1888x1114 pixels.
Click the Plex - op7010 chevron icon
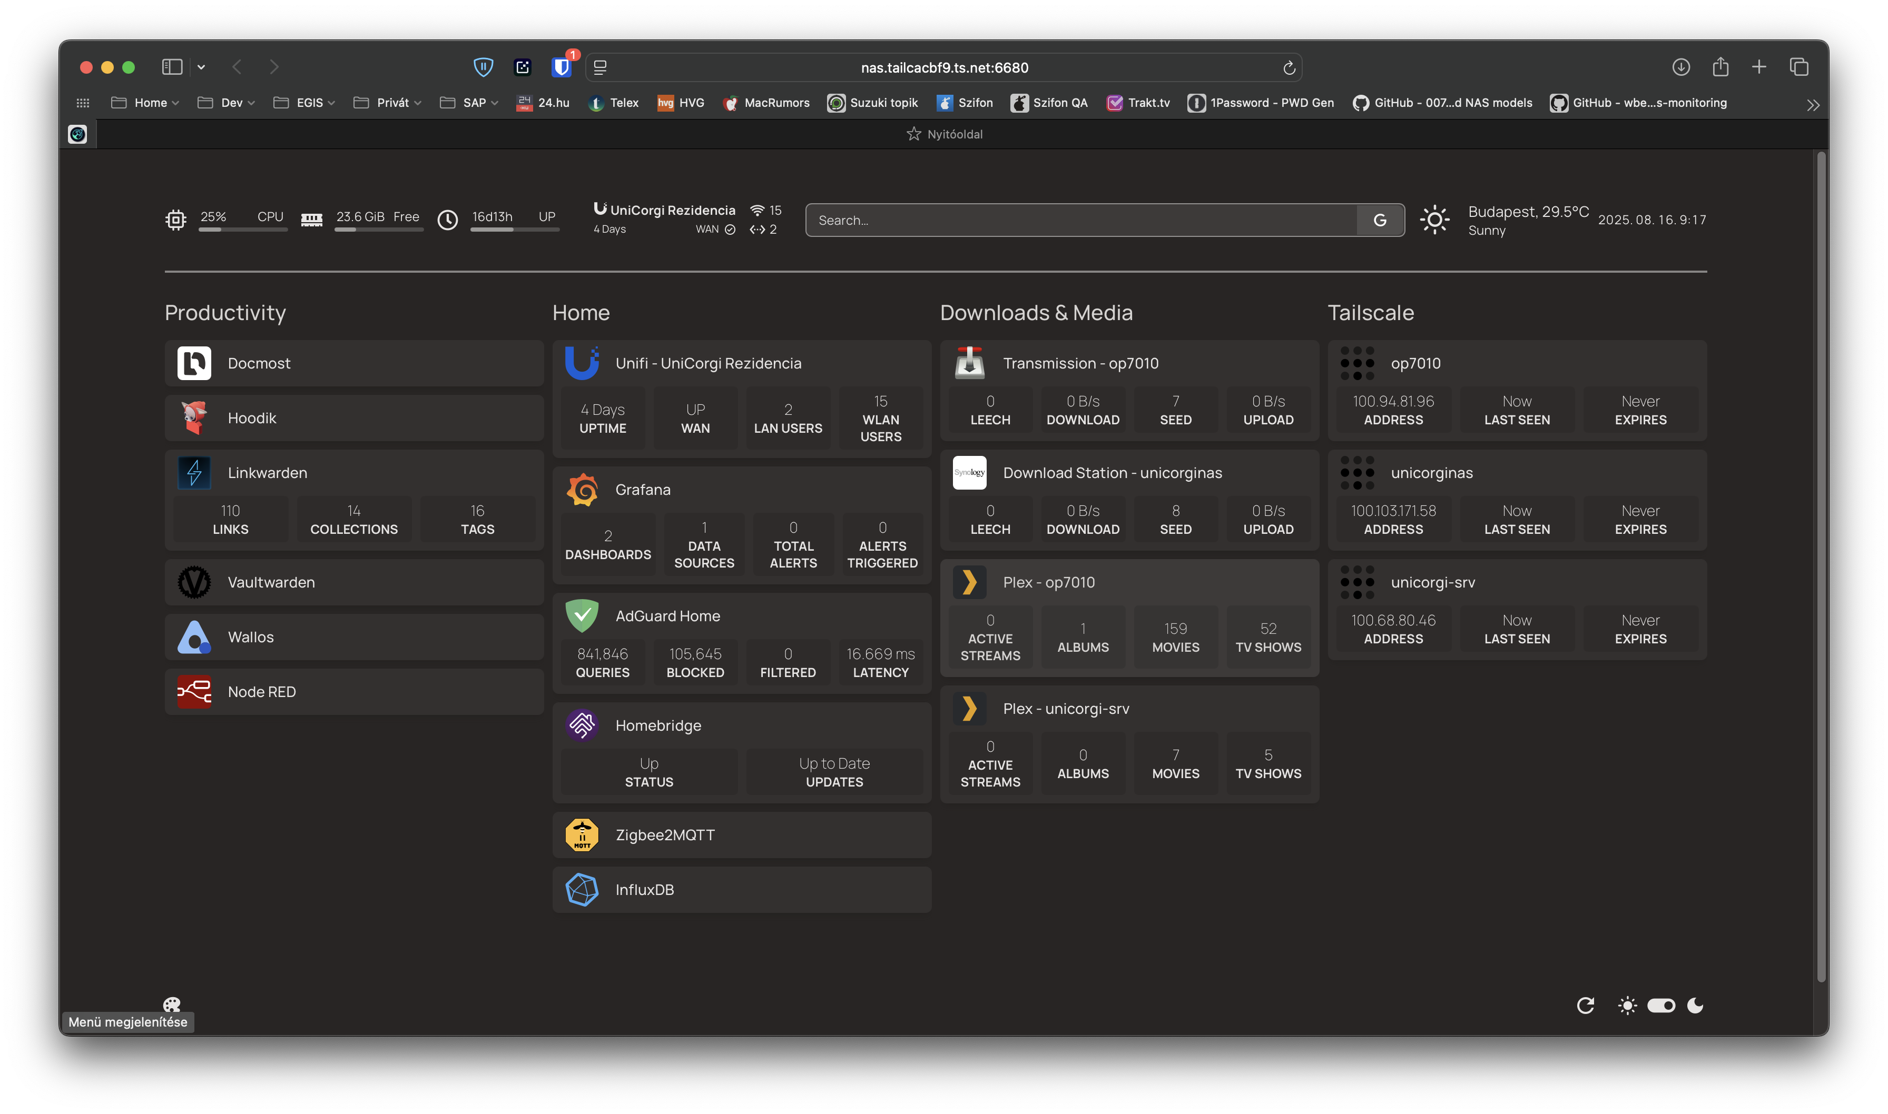click(969, 582)
